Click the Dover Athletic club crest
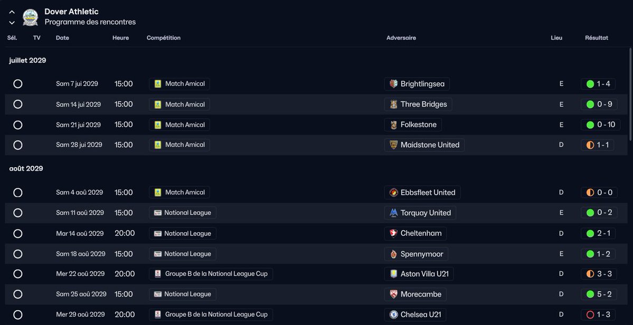 tap(30, 17)
